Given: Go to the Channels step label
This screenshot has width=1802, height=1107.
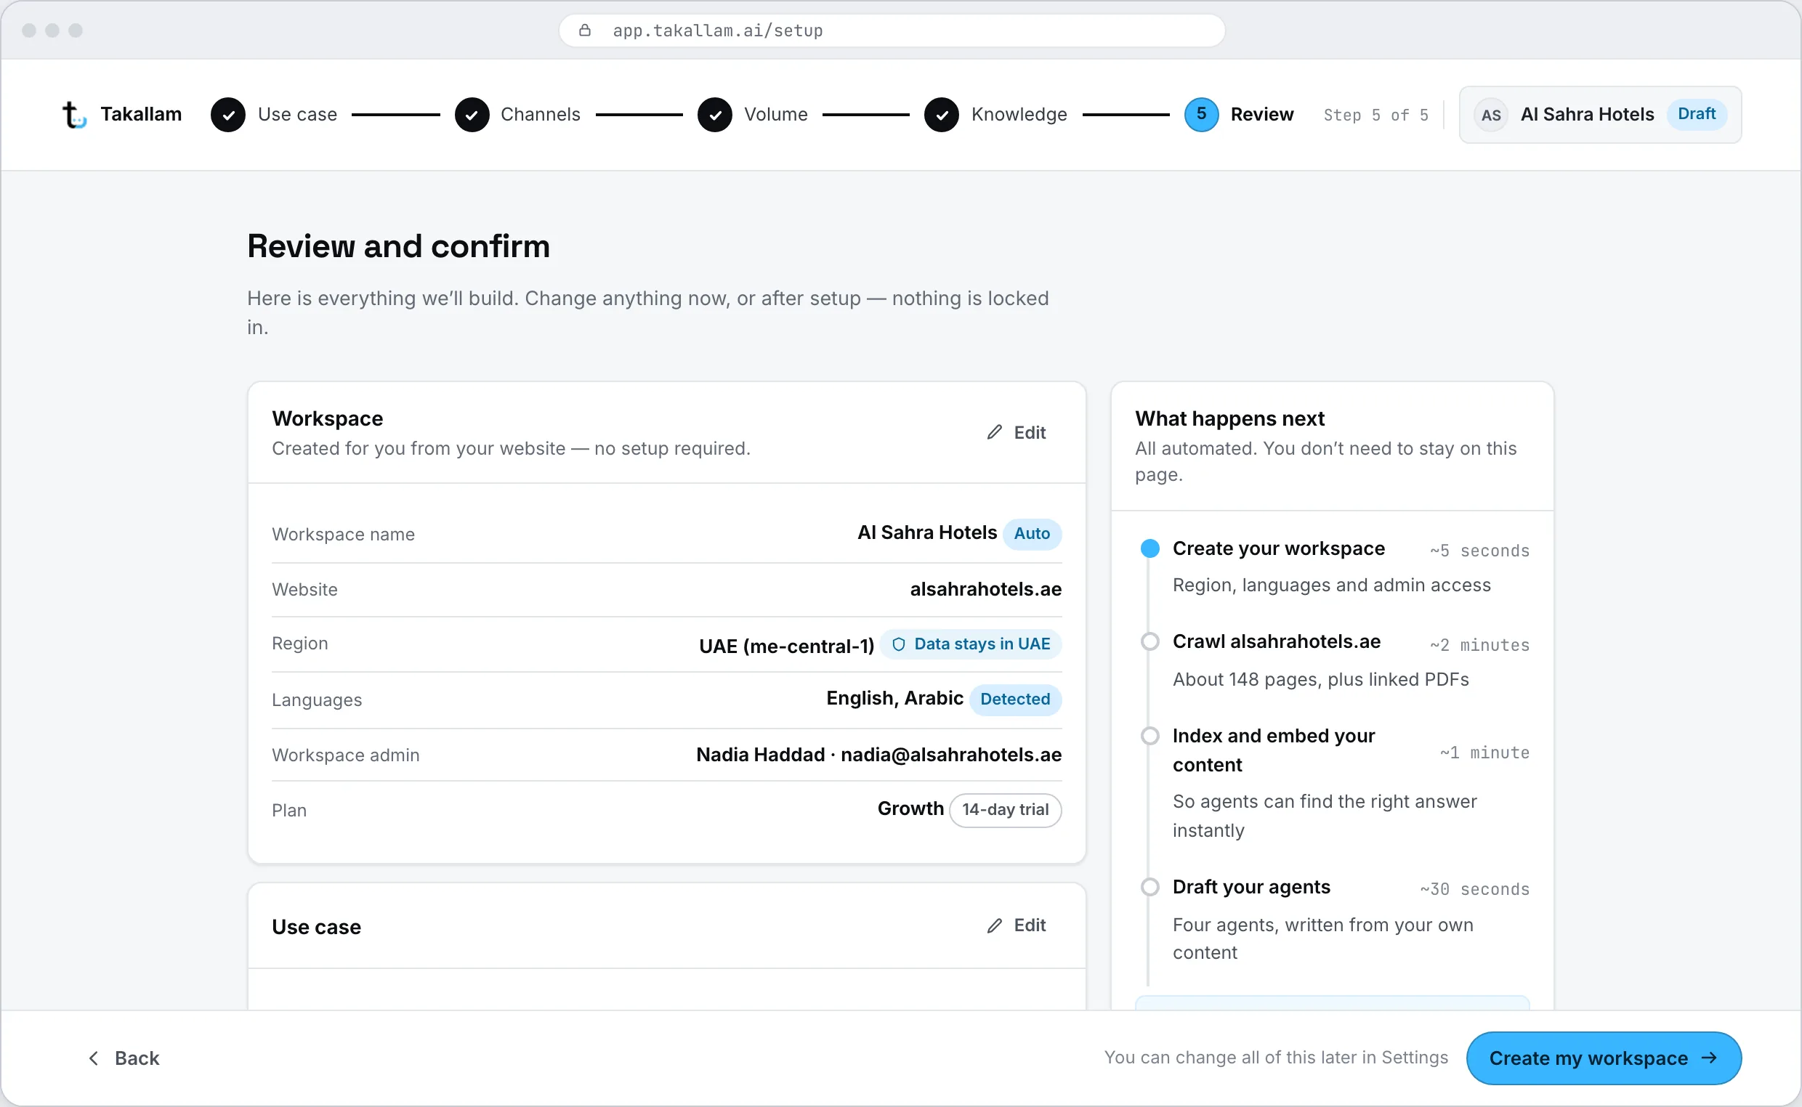Looking at the screenshot, I should click(541, 115).
